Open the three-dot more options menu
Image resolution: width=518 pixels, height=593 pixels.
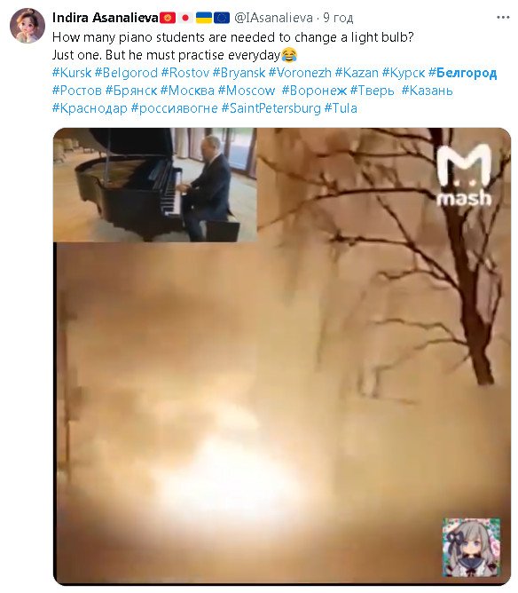503,18
